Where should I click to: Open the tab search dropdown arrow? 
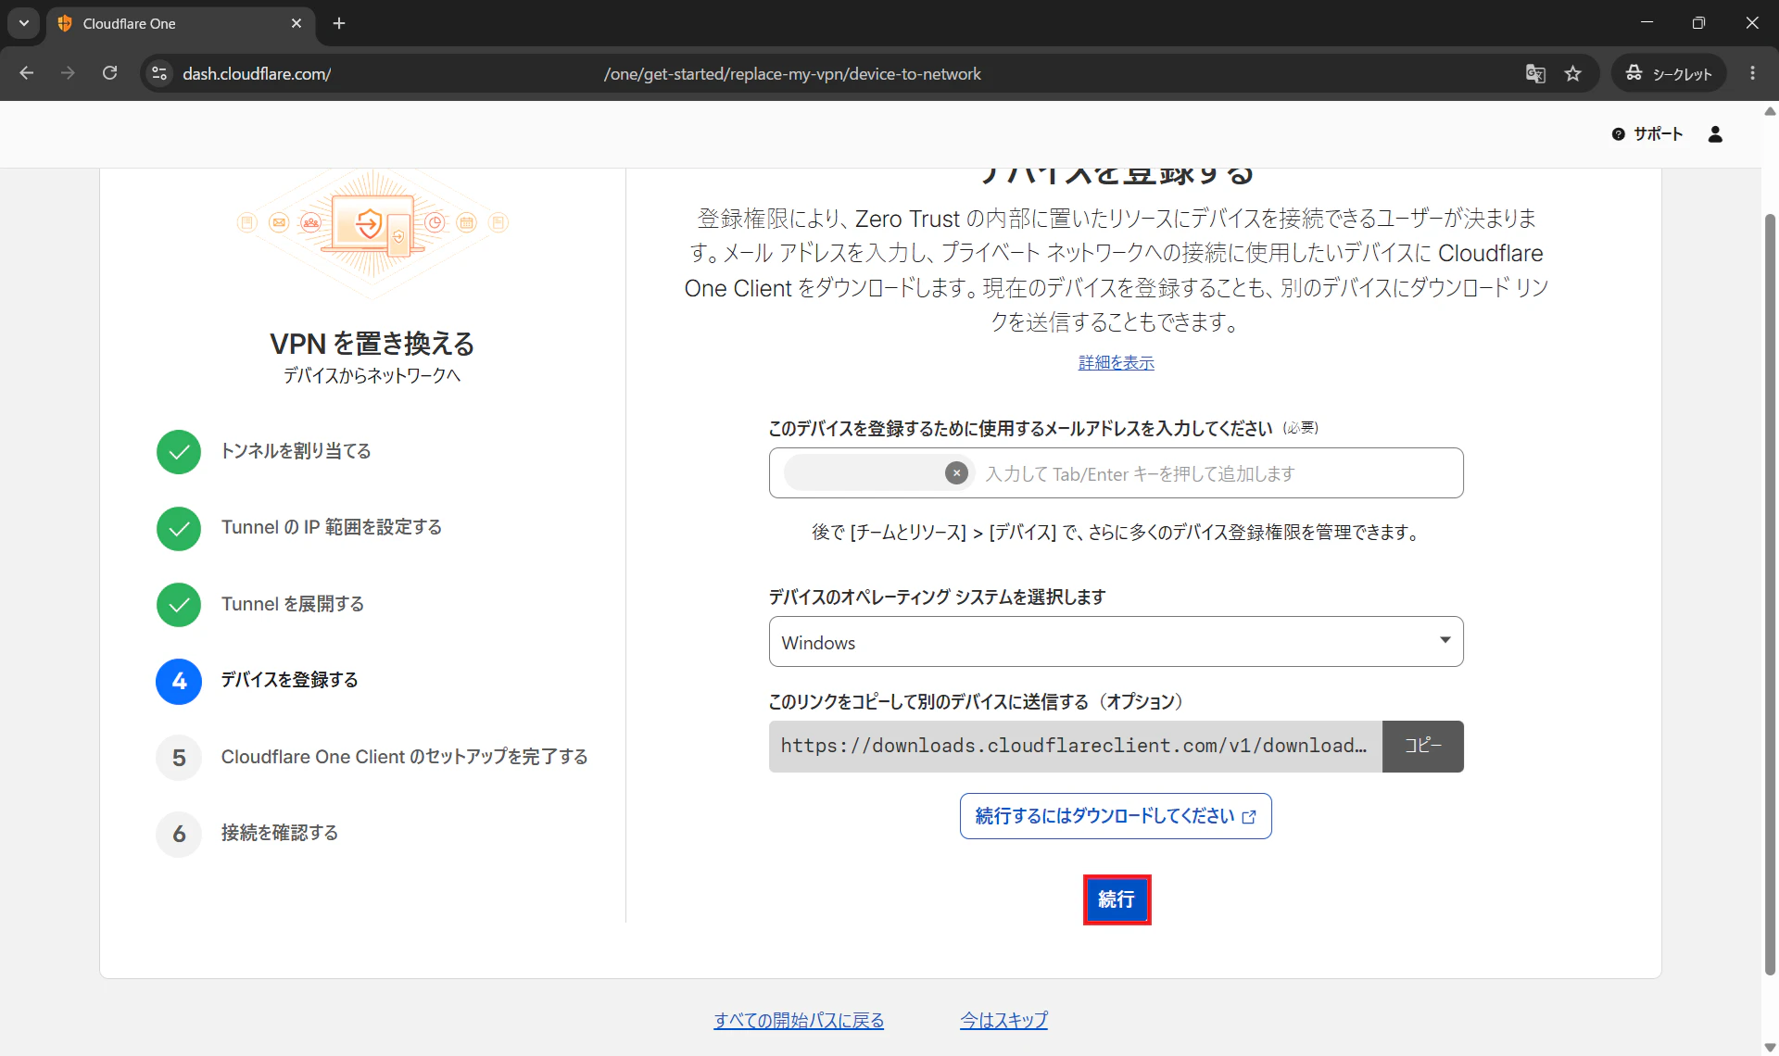pyautogui.click(x=23, y=23)
